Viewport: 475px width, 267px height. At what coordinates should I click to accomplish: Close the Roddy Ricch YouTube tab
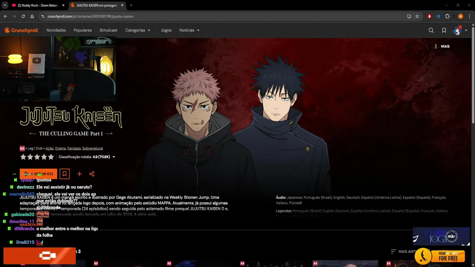63,5
